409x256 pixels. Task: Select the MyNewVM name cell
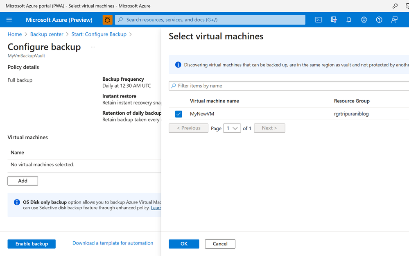[202, 114]
